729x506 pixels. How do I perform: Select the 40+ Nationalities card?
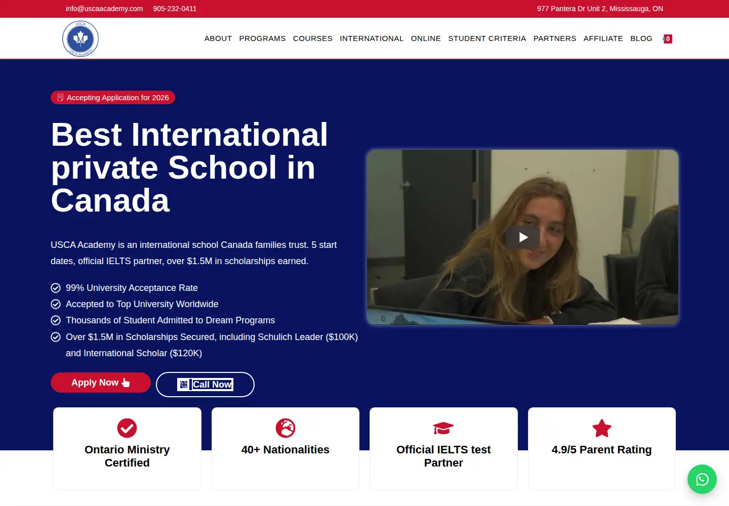286,448
